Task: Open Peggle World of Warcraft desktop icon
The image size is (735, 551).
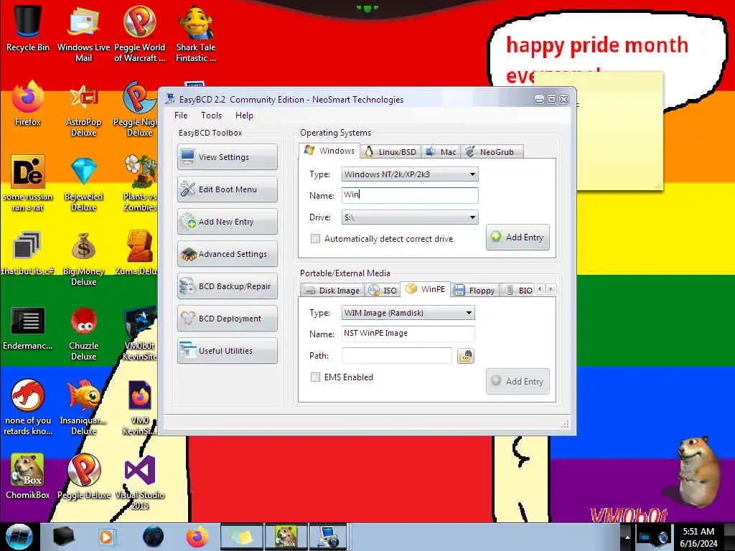Action: point(139,33)
